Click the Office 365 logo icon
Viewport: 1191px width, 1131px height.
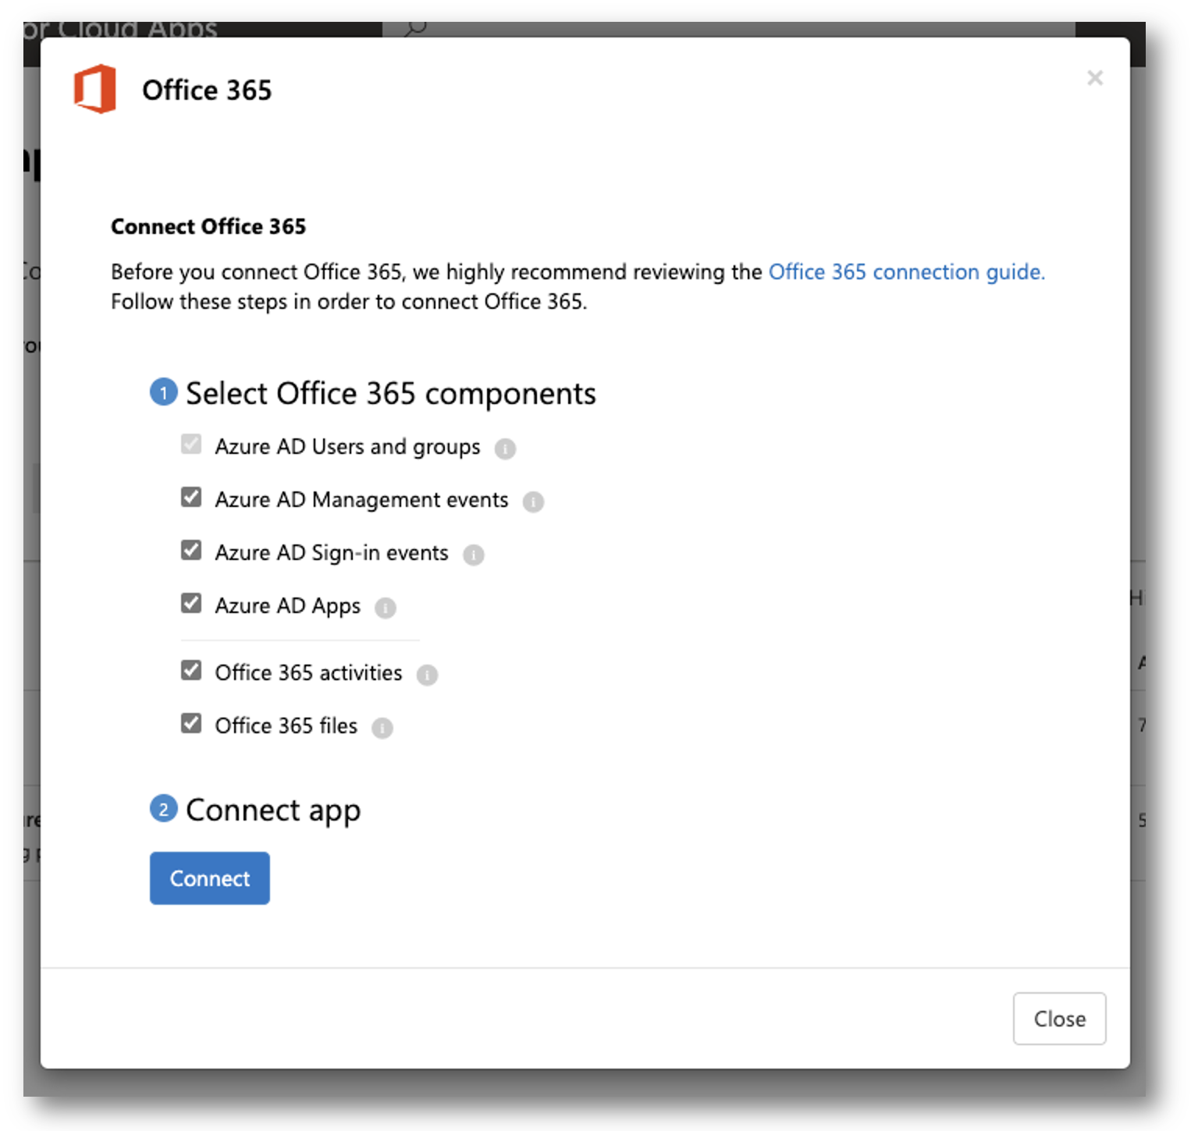pyautogui.click(x=95, y=89)
